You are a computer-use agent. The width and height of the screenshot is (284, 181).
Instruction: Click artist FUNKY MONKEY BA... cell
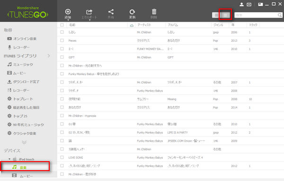coord(150,49)
